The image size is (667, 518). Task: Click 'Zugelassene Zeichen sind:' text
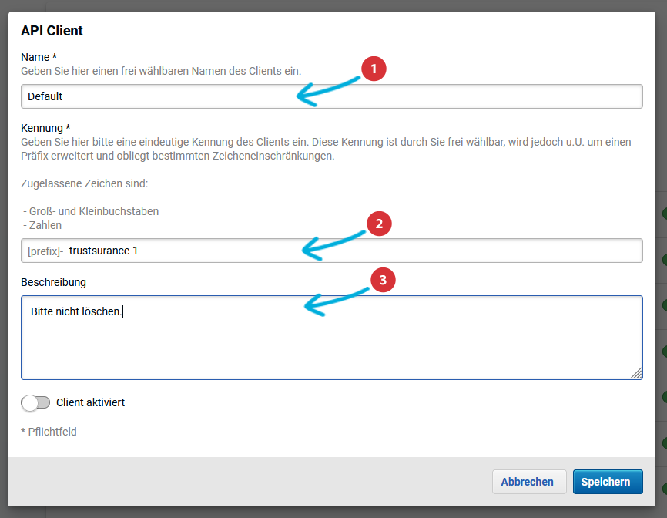point(85,183)
